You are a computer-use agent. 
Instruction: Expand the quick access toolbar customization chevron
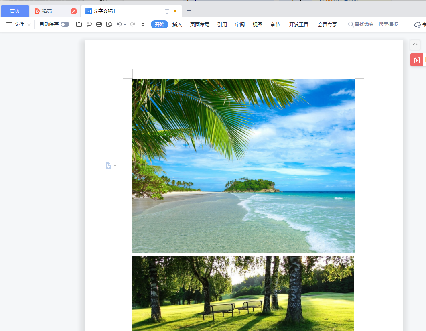tap(143, 25)
